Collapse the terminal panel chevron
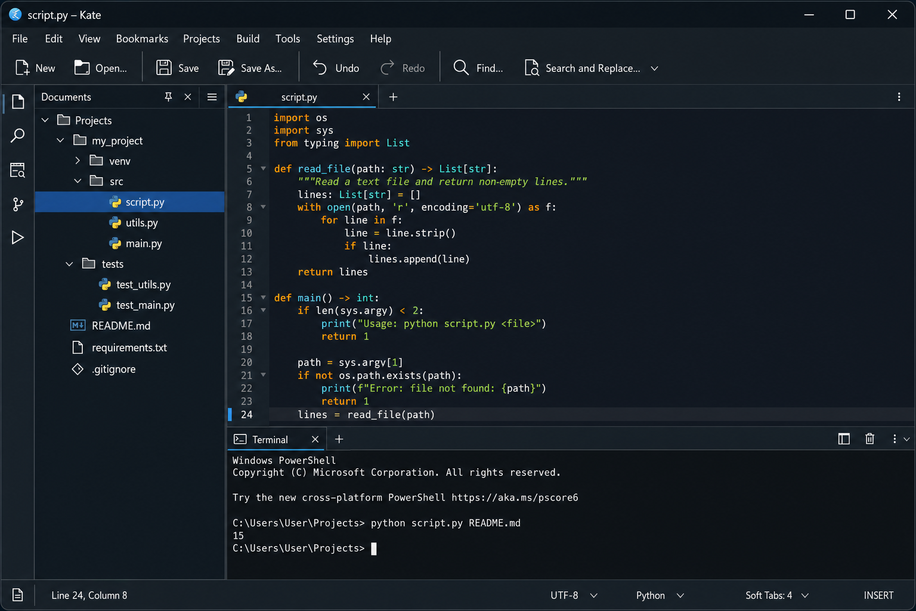The image size is (916, 611). coord(906,439)
